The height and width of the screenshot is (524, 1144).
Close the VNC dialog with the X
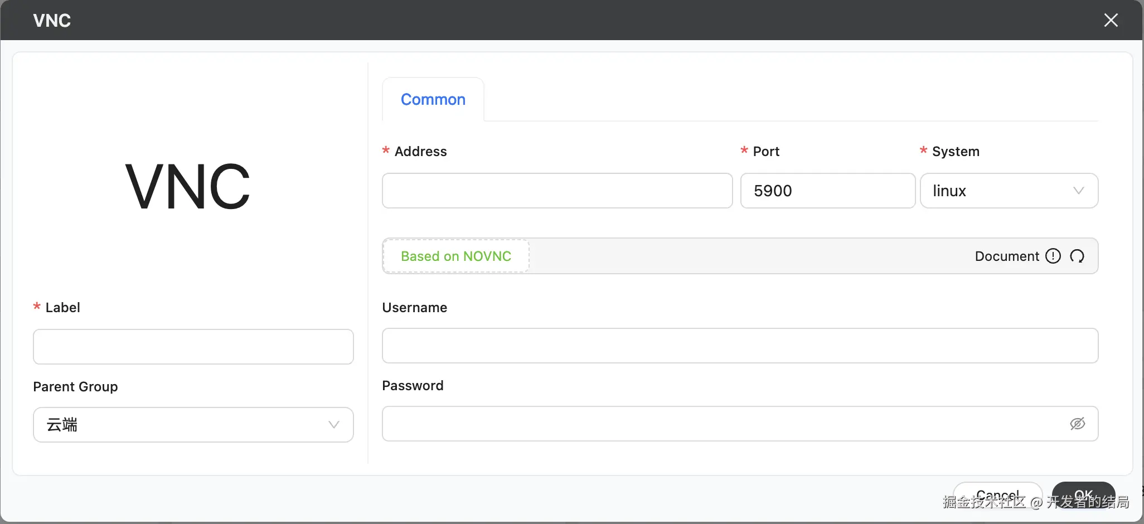pyautogui.click(x=1111, y=20)
